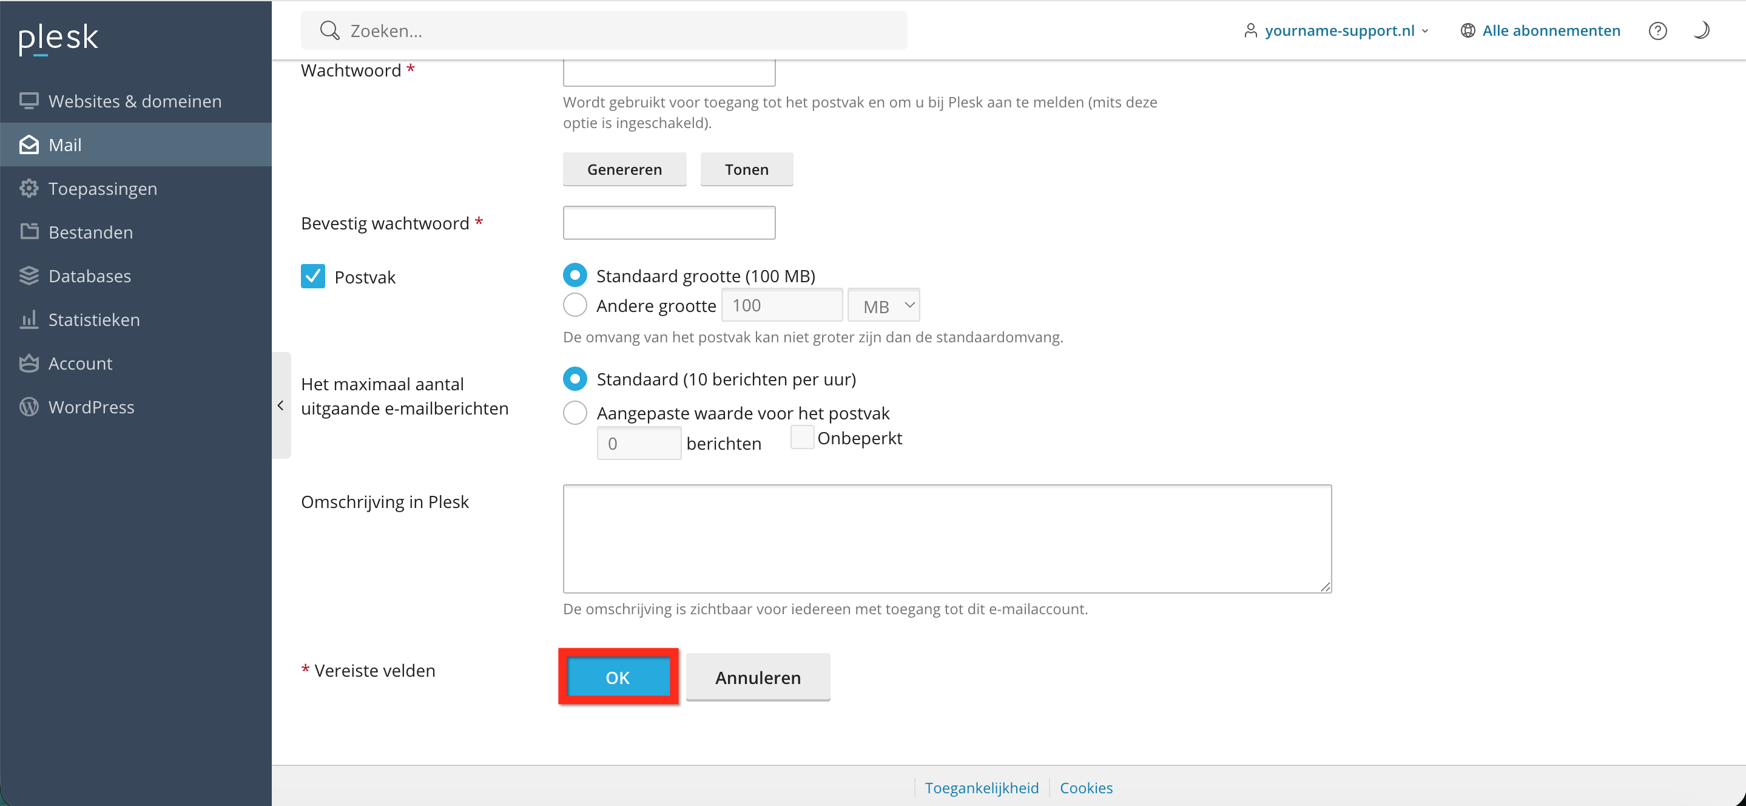Collapse the sidebar with the arrow handle
The height and width of the screenshot is (806, 1746).
[281, 405]
